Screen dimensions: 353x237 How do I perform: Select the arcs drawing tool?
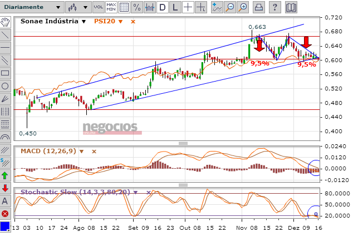click(x=5, y=137)
